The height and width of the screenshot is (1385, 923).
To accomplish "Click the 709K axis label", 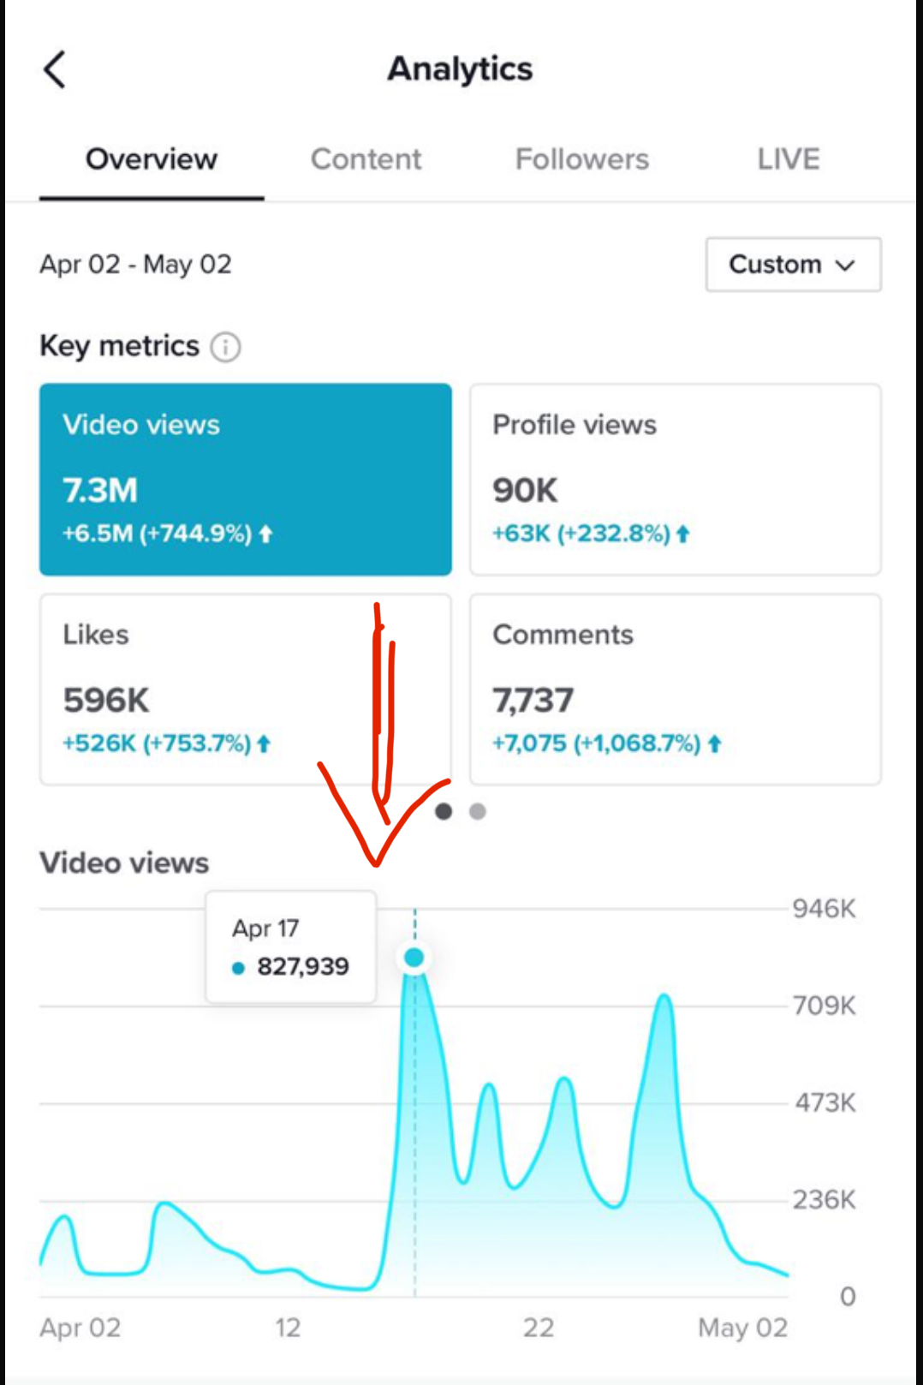I will pos(824,1006).
